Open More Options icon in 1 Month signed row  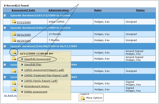tap(14, 83)
